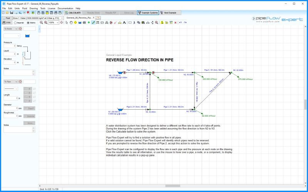Click the Pressure input field
308x192 pixels.
click(x=10, y=46)
